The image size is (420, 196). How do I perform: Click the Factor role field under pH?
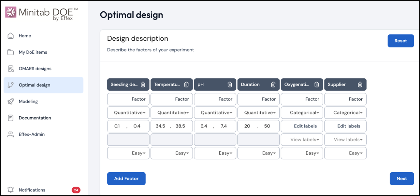click(x=215, y=99)
